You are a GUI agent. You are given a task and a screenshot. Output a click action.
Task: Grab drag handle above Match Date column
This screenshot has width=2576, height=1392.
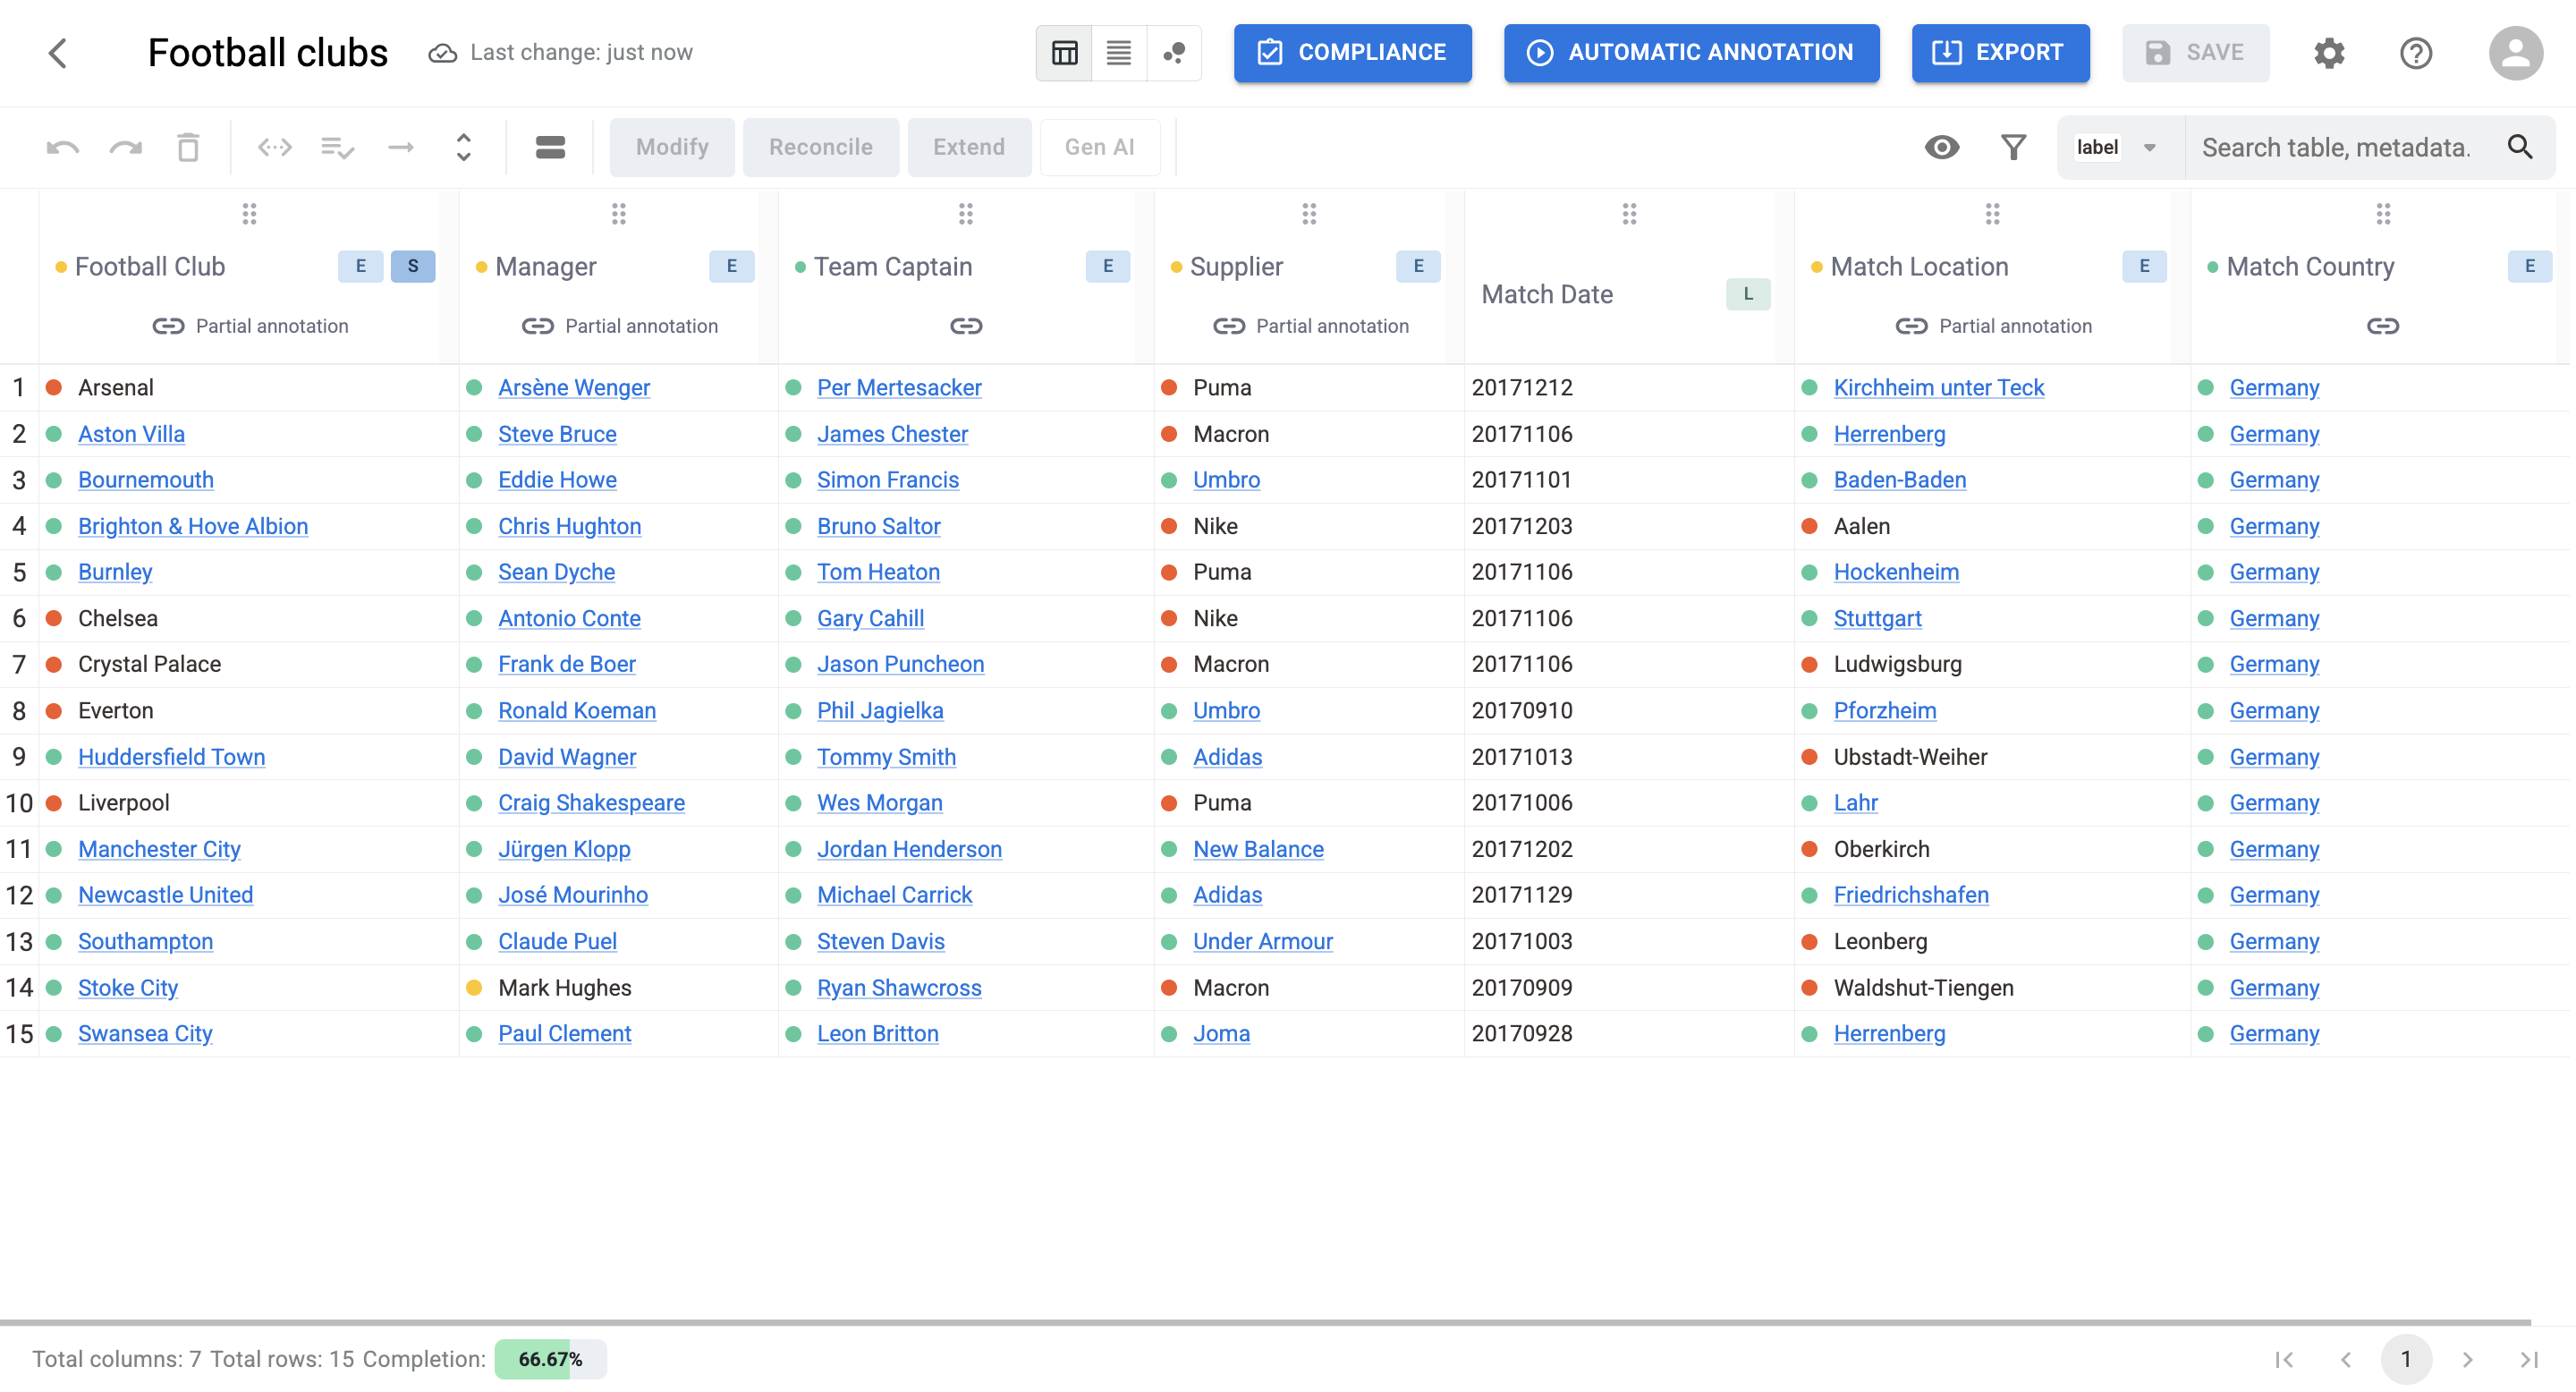pyautogui.click(x=1630, y=214)
